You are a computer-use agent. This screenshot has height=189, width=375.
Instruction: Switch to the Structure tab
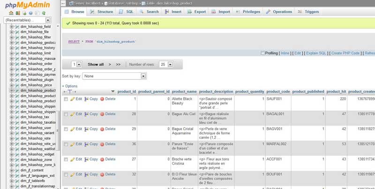[x=102, y=12]
